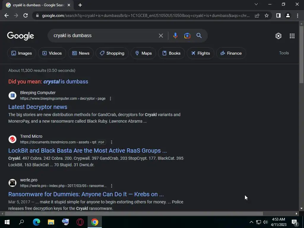304x228 pixels.
Task: Show hidden system tray icons
Action: [251, 222]
